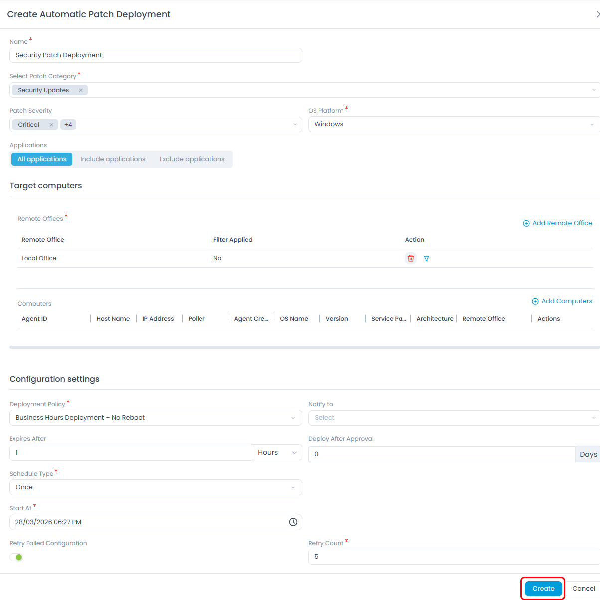Cancel the patch deployment creation
Screen dimensions: 600x600
583,589
